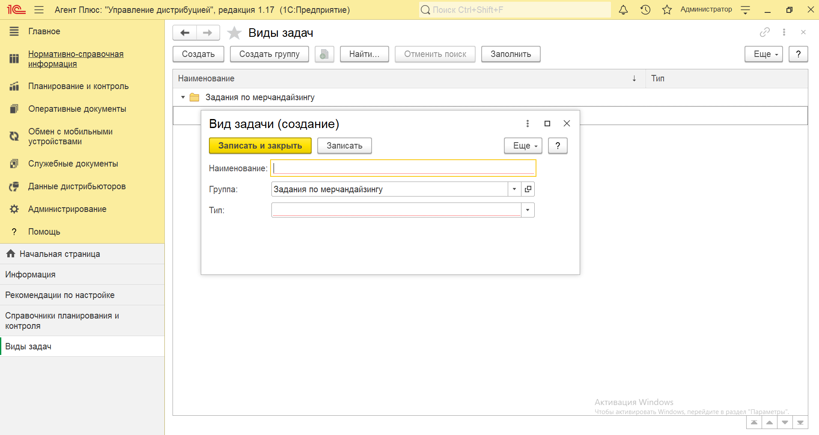Click the Администрирование gear icon

[x=14, y=209]
